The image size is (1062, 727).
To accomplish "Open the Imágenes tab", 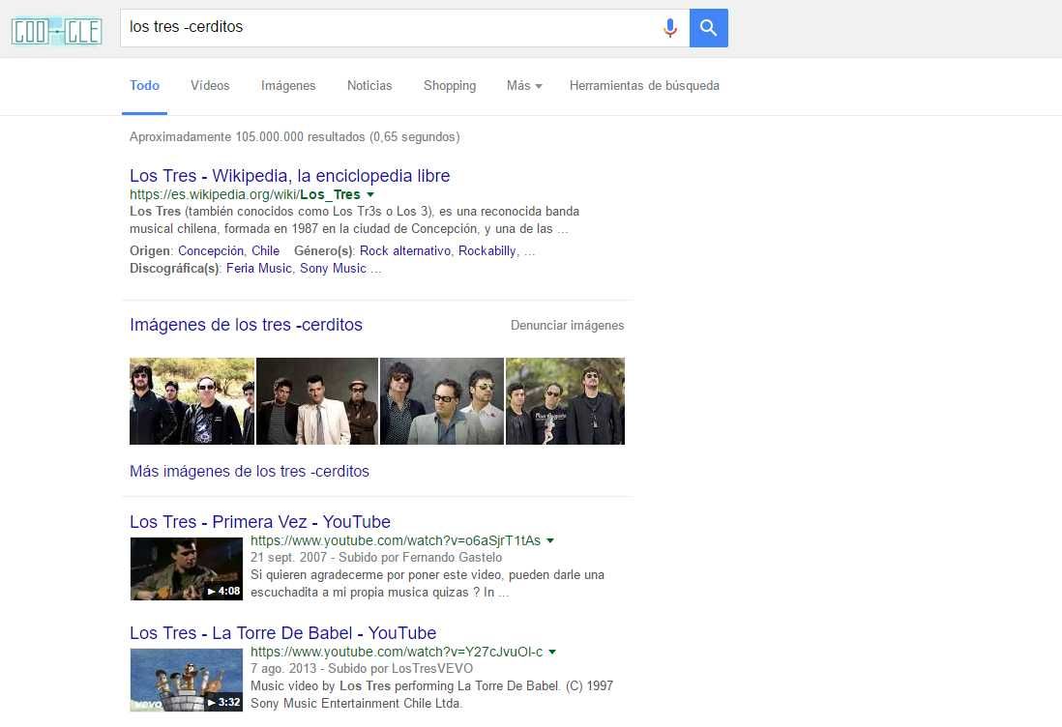I will click(x=288, y=85).
